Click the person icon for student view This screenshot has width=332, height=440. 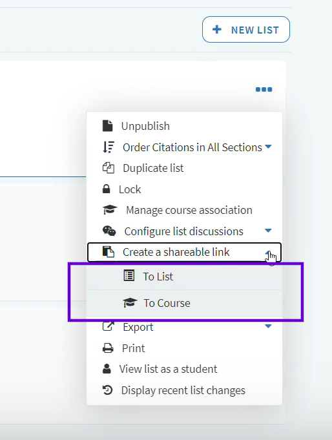107,369
